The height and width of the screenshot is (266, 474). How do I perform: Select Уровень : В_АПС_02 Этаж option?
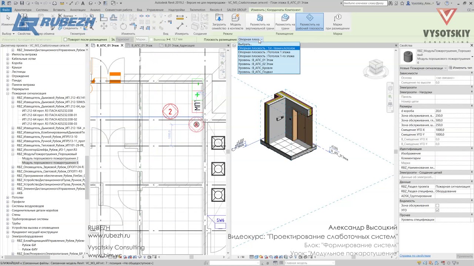tap(268, 64)
